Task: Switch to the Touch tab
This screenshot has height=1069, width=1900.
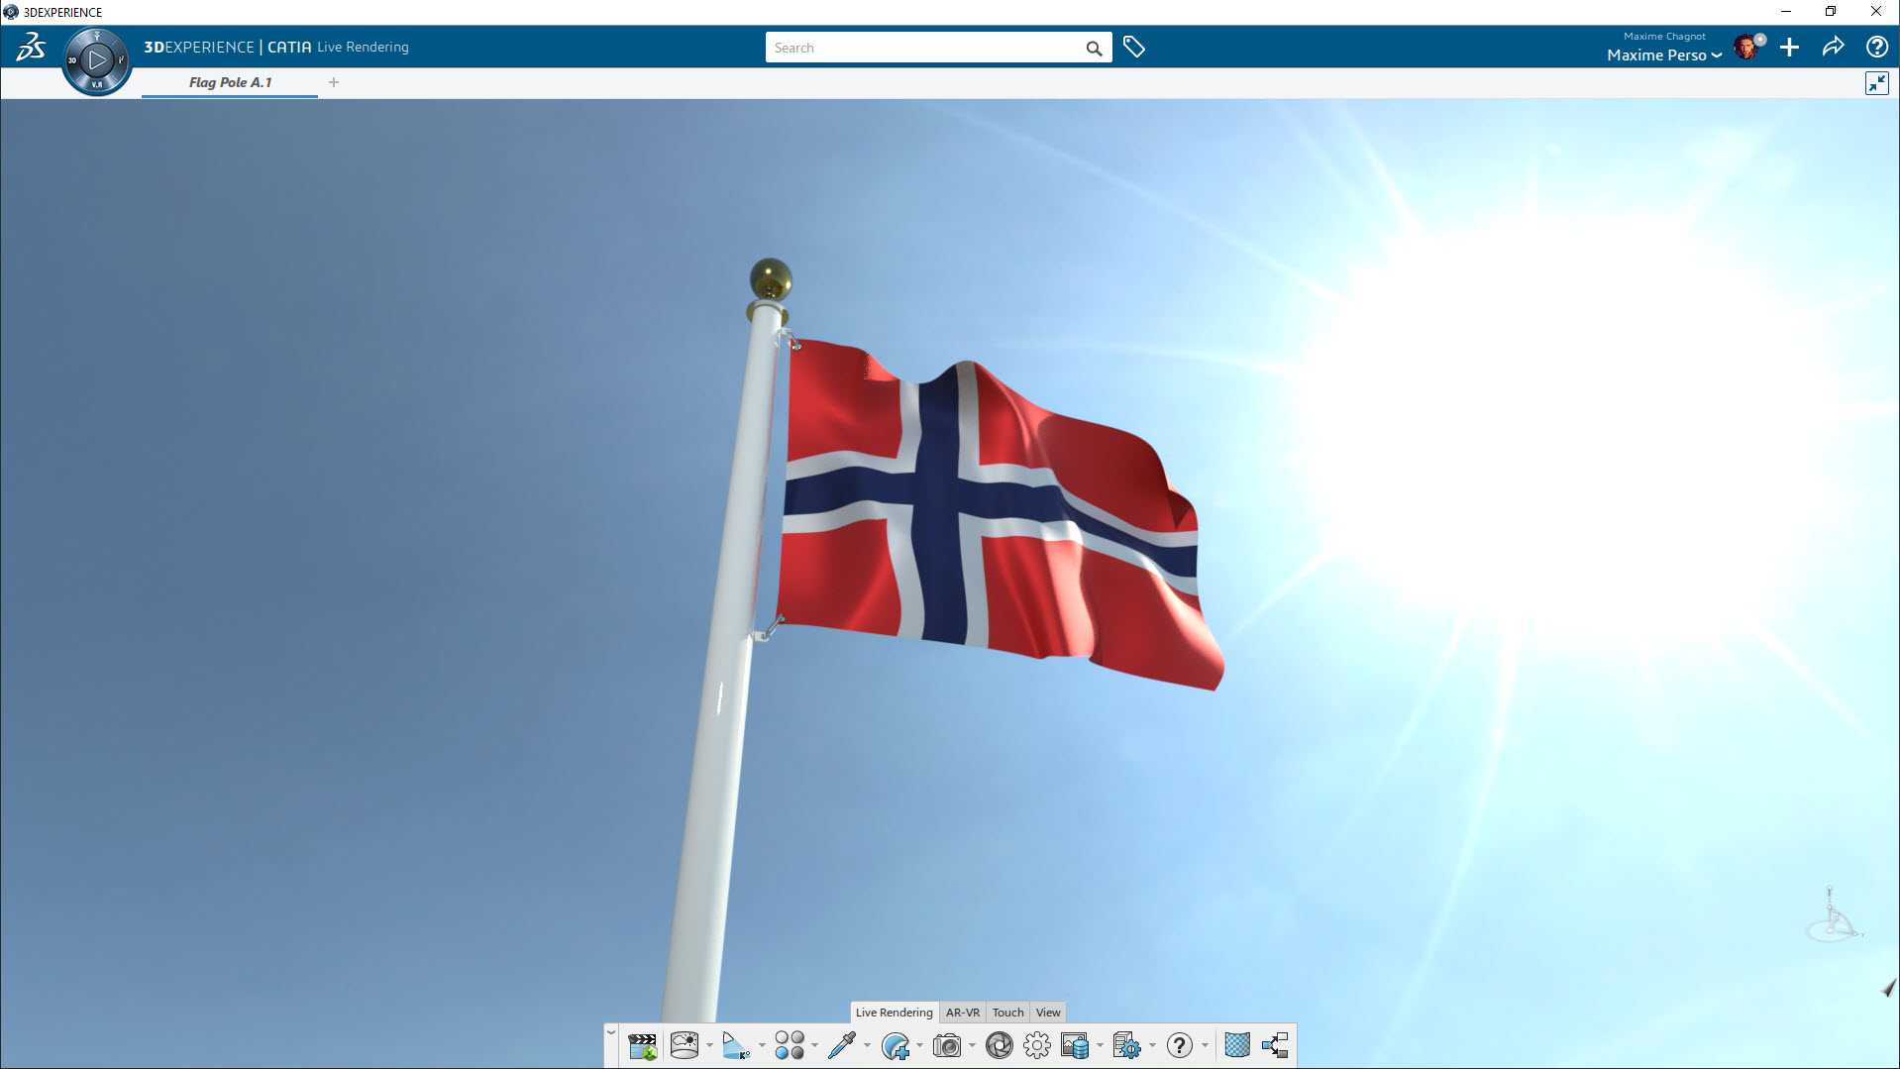Action: tap(1008, 1013)
